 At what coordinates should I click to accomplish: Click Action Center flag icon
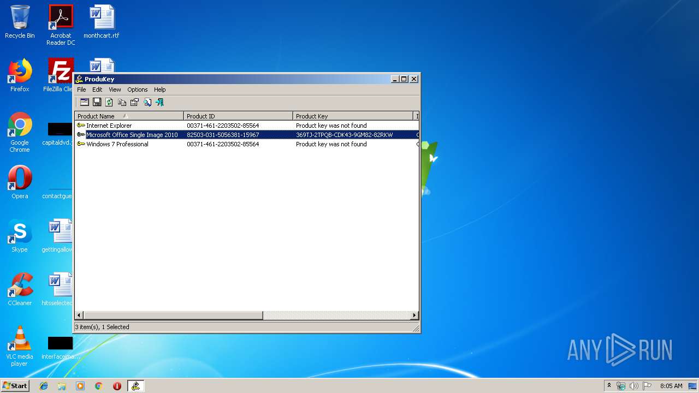(x=647, y=386)
